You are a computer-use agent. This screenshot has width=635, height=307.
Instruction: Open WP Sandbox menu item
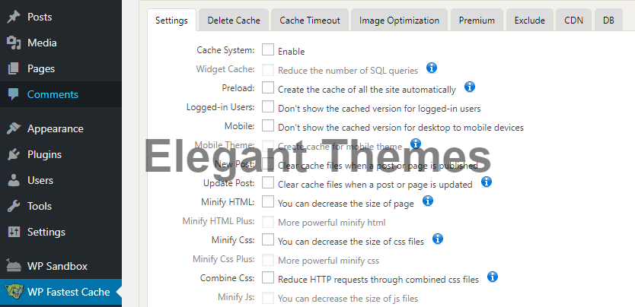tap(57, 266)
